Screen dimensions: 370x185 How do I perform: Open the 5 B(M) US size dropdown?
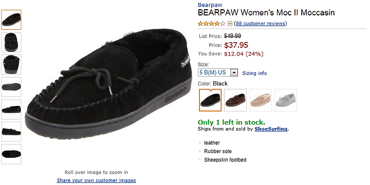point(218,72)
